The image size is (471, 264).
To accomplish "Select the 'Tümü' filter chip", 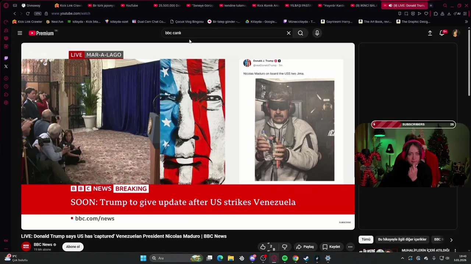I will tap(366, 239).
